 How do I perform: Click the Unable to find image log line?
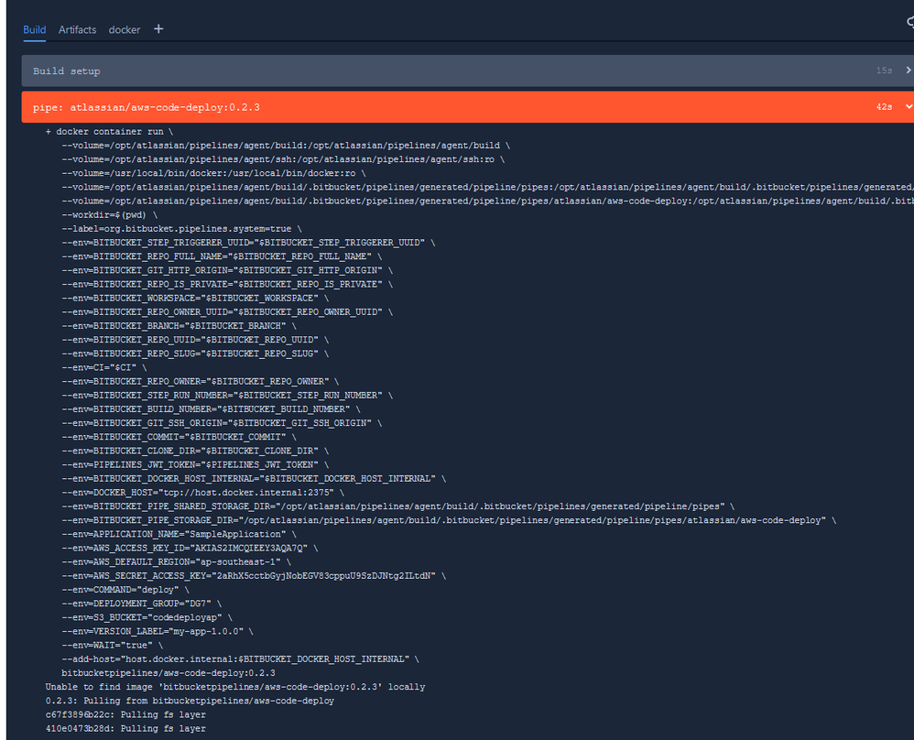pos(235,687)
